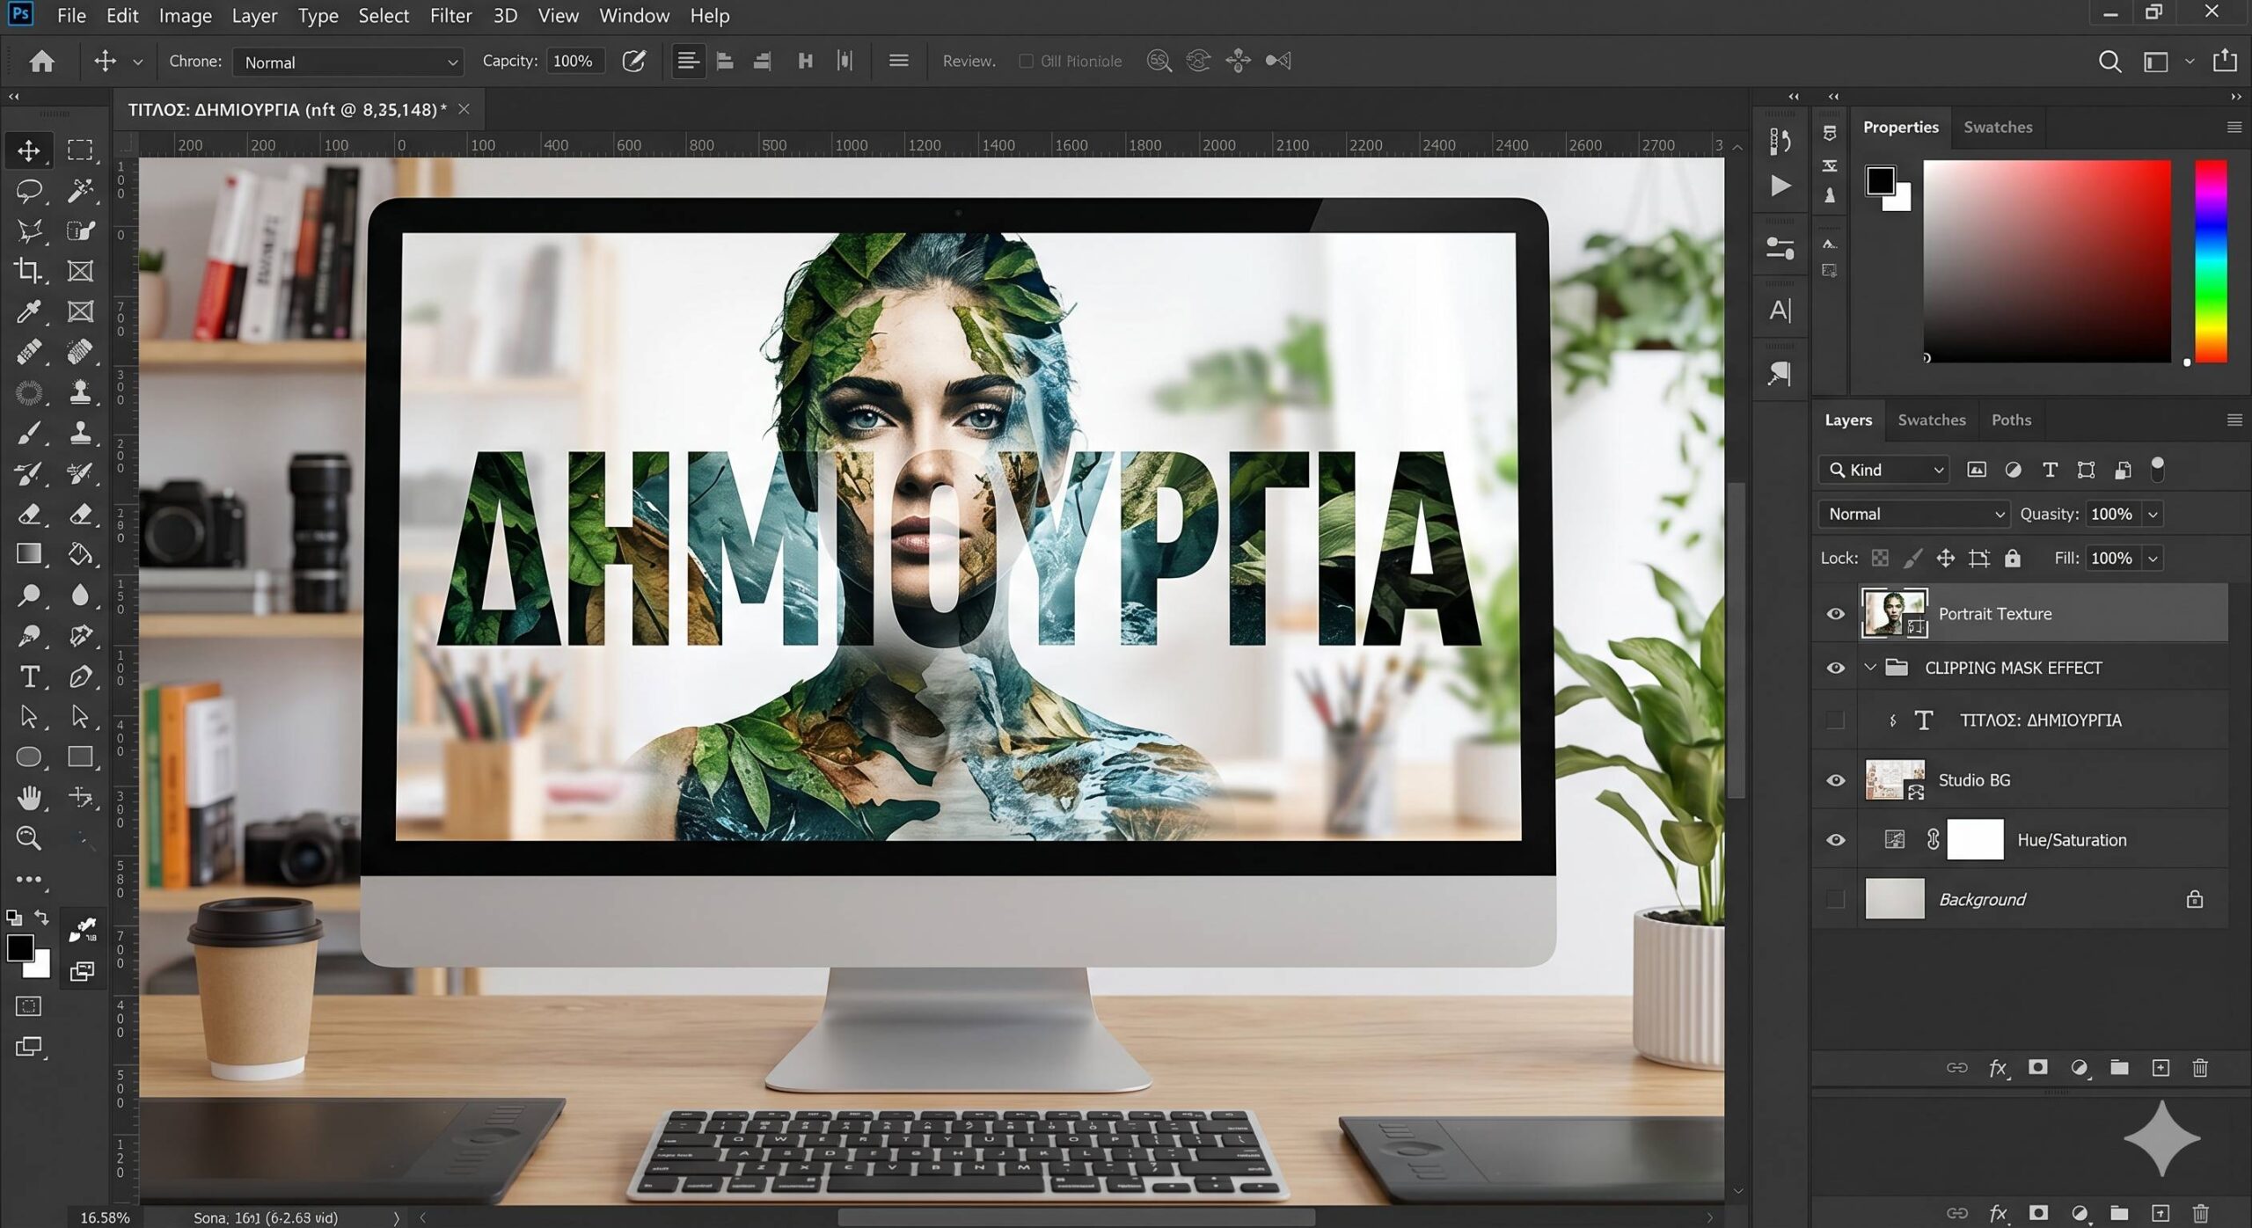The width and height of the screenshot is (2252, 1228).
Task: Add layer style with fx icon
Action: point(1998,1068)
